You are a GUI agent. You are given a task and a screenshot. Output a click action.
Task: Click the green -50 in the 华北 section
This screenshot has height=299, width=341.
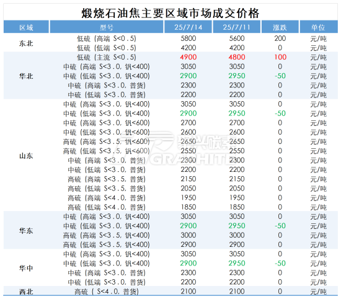click(x=280, y=76)
